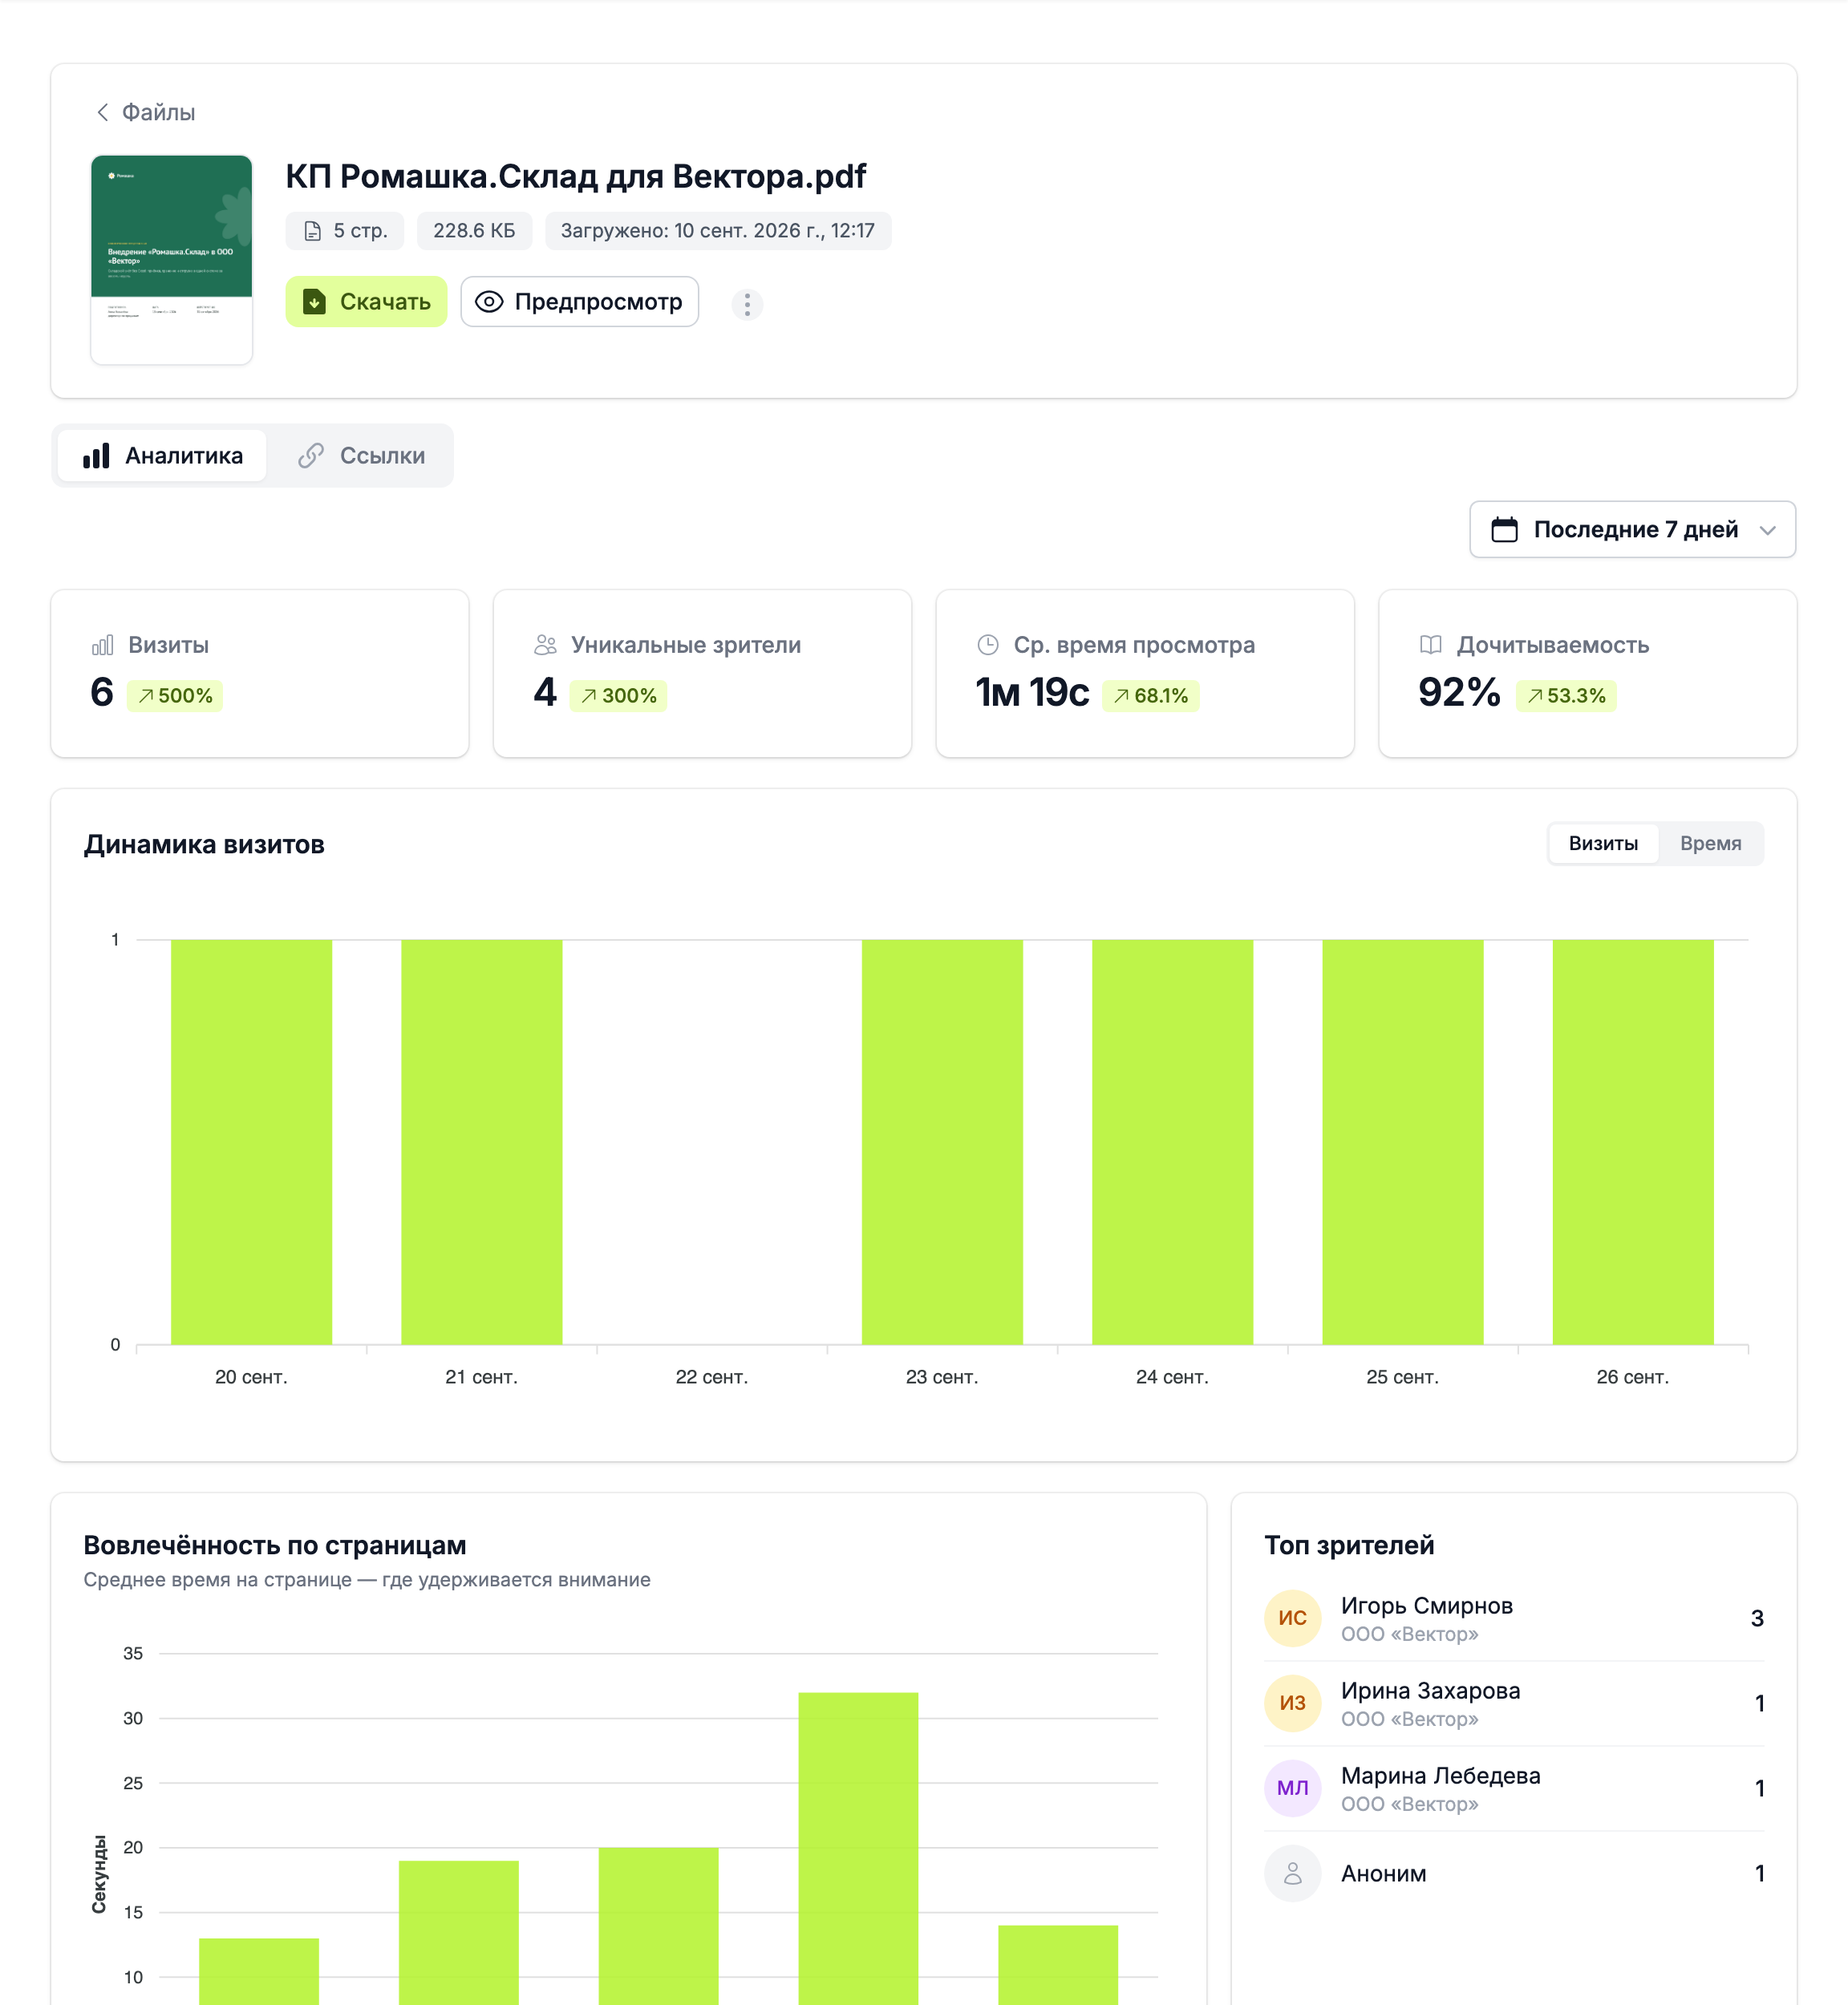Viewport: 1848px width, 2005px height.
Task: Click the Скачать download button
Action: pyautogui.click(x=366, y=302)
